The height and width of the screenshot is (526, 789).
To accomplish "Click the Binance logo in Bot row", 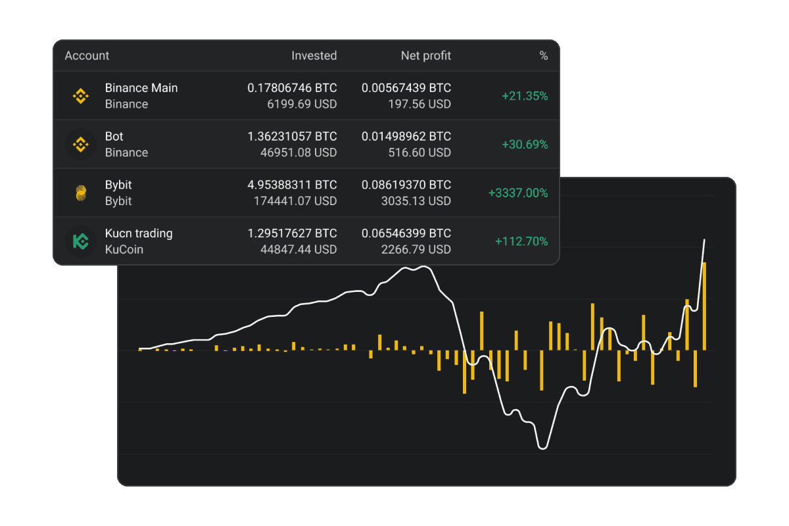I will tap(80, 145).
